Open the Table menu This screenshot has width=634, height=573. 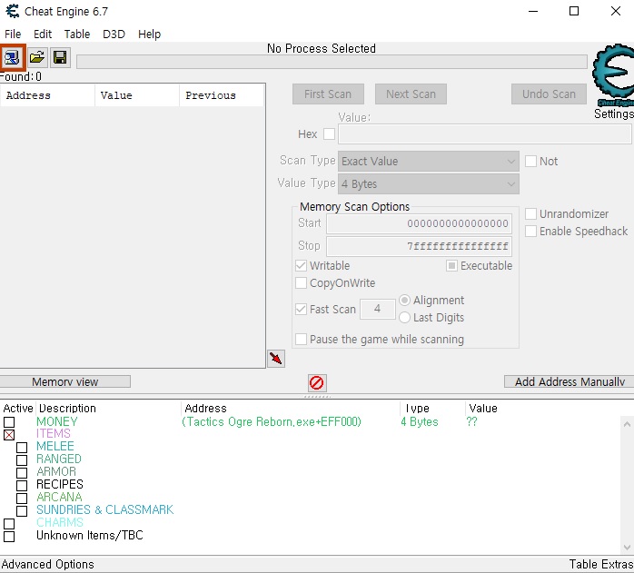[77, 34]
